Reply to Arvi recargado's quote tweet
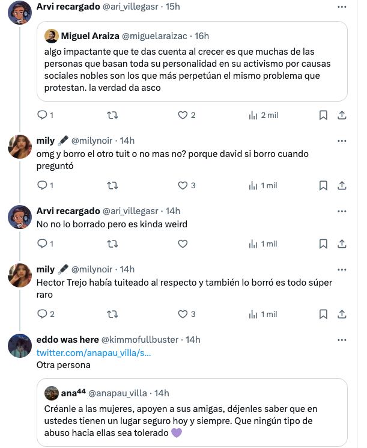The image size is (367, 448). click(42, 115)
